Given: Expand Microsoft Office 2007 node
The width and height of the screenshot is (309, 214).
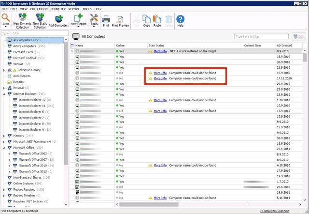Looking at the screenshot, I should tap(9, 160).
